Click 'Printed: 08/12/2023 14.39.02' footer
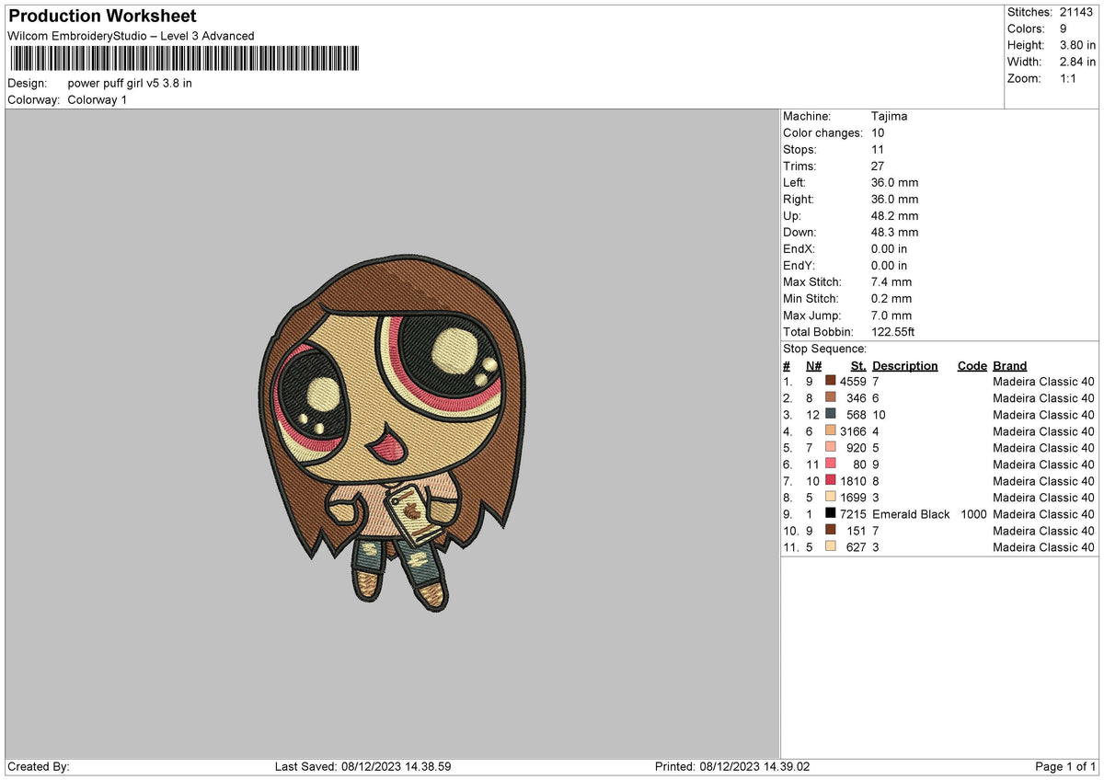1104x780 pixels. [732, 766]
